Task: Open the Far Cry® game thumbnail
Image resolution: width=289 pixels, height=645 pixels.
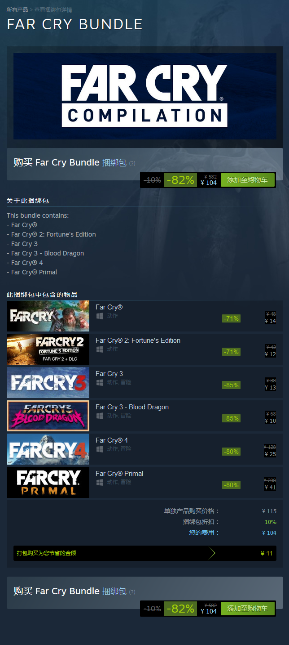Action: 48,316
